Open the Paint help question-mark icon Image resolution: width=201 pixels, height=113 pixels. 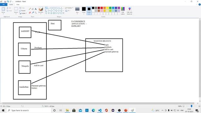coord(200,4)
